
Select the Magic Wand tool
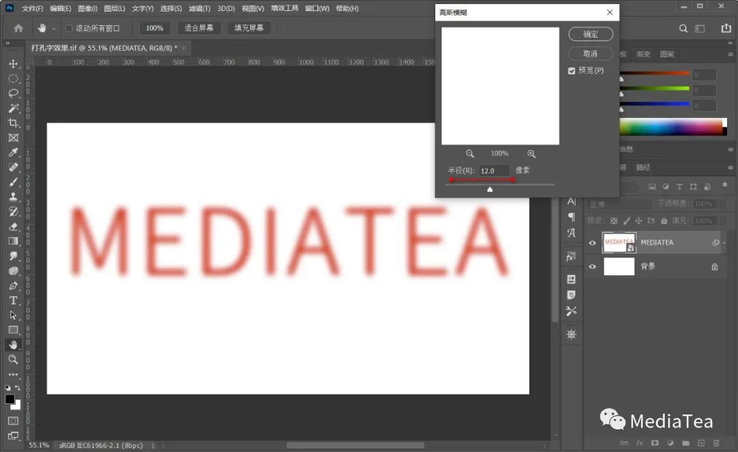13,108
